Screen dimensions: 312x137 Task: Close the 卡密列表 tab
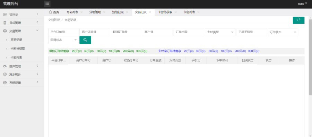coord(198,12)
